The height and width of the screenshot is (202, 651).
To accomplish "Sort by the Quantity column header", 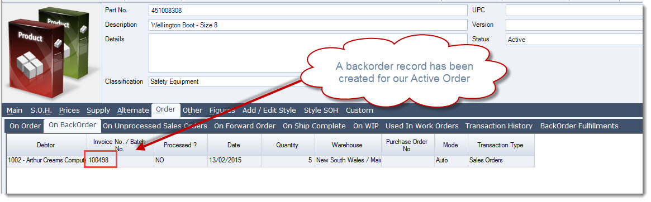I will 288,145.
